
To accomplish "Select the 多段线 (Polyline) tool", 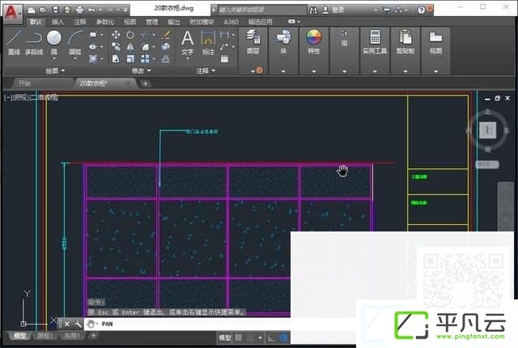I will pos(34,42).
